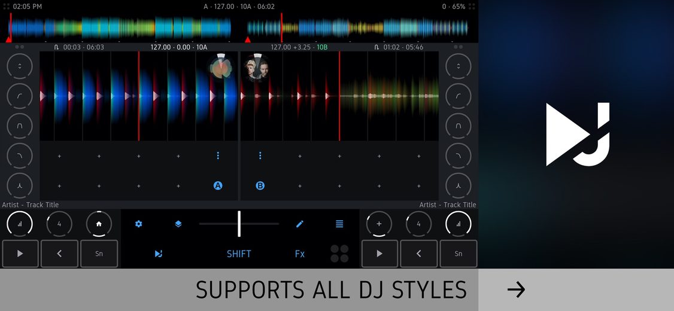
Task: Tap deck B low-cut curve knob
Action: (459, 96)
